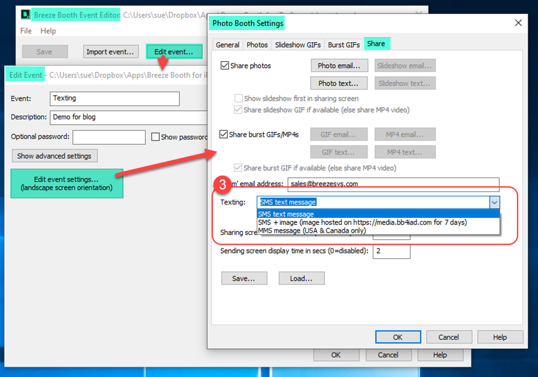Click the Photo Booth Settings title text
This screenshot has width=538, height=377.
(248, 23)
